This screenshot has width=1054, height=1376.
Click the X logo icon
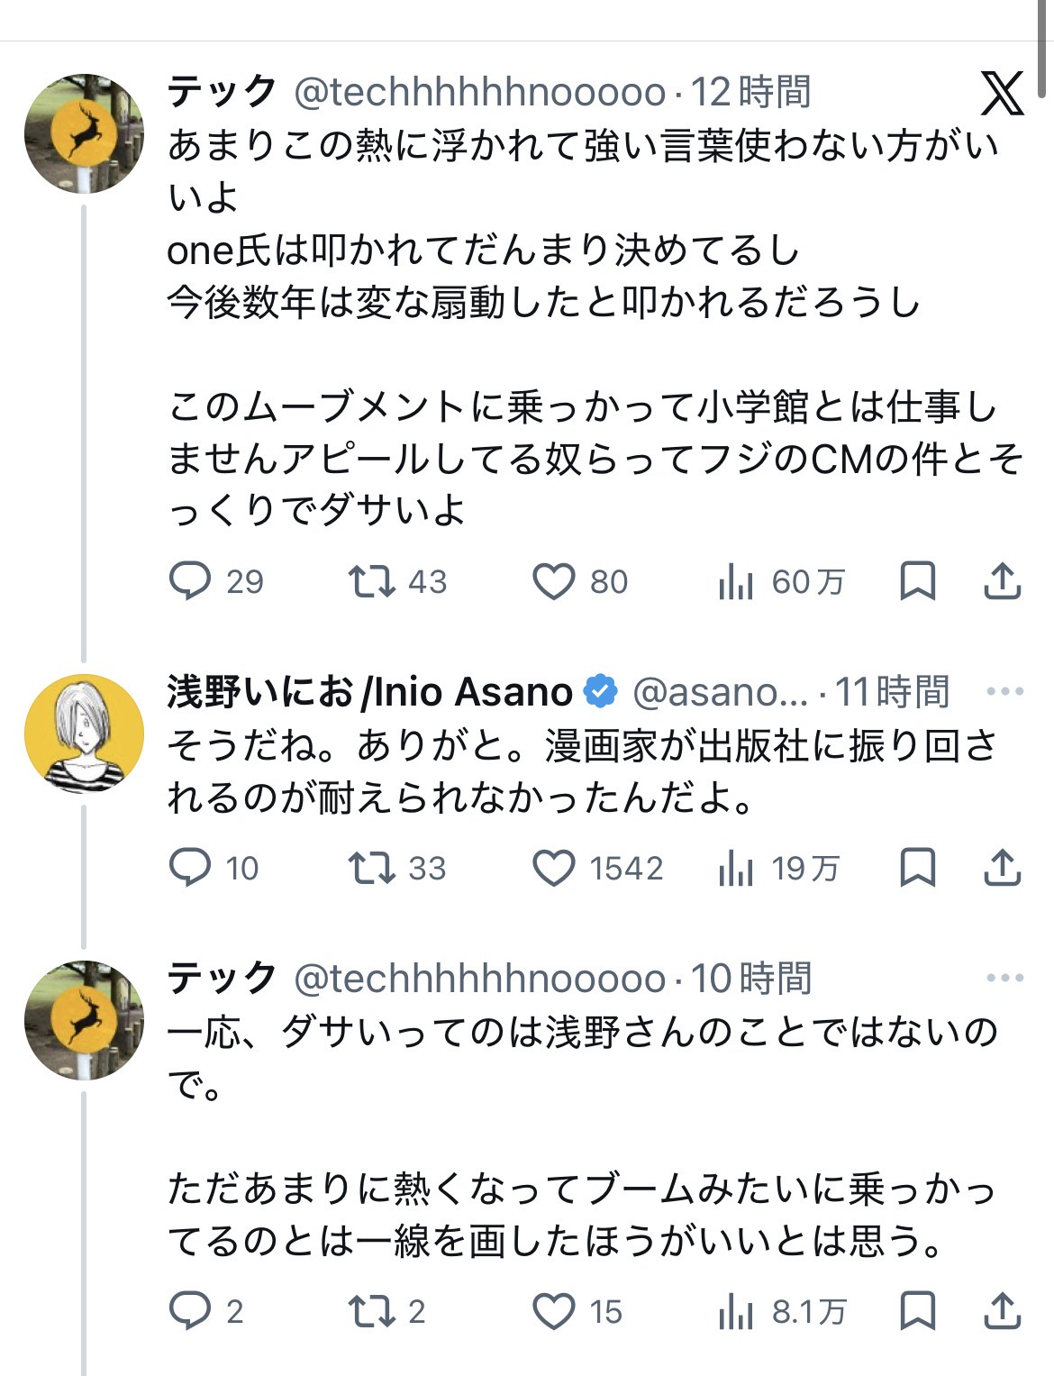1002,93
